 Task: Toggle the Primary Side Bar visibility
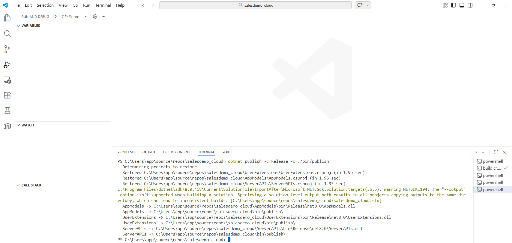[x=453, y=5]
